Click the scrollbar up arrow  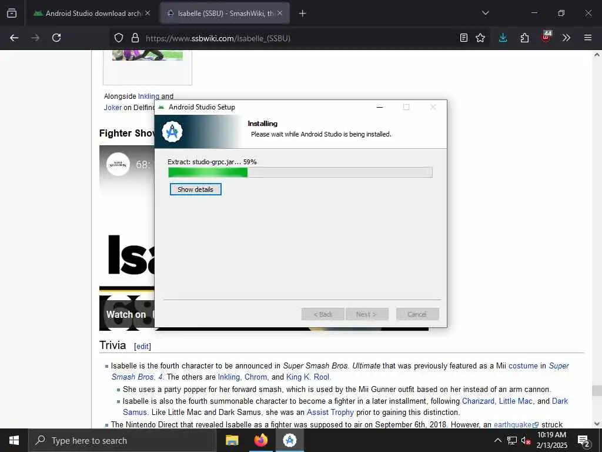(x=597, y=55)
